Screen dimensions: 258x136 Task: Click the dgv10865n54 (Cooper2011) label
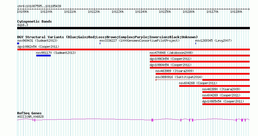point(223,101)
